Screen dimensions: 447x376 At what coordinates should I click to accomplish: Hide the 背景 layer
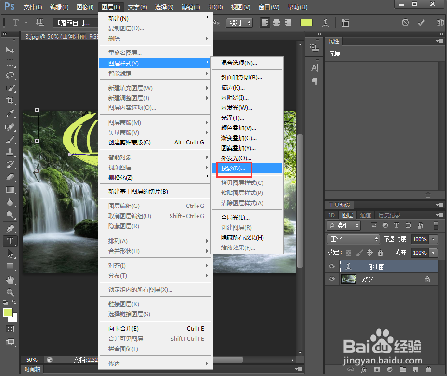pyautogui.click(x=333, y=279)
